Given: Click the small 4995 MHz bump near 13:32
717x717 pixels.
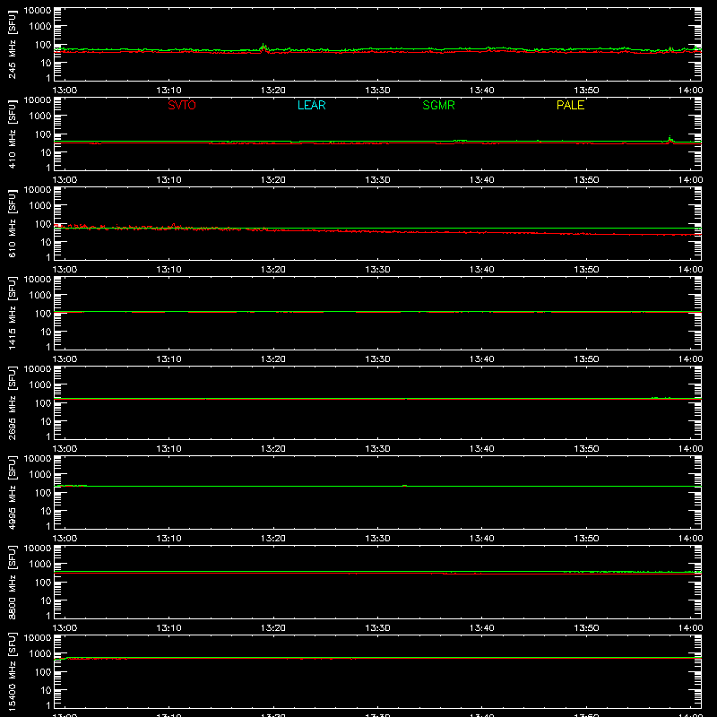Looking at the screenshot, I should click(405, 485).
